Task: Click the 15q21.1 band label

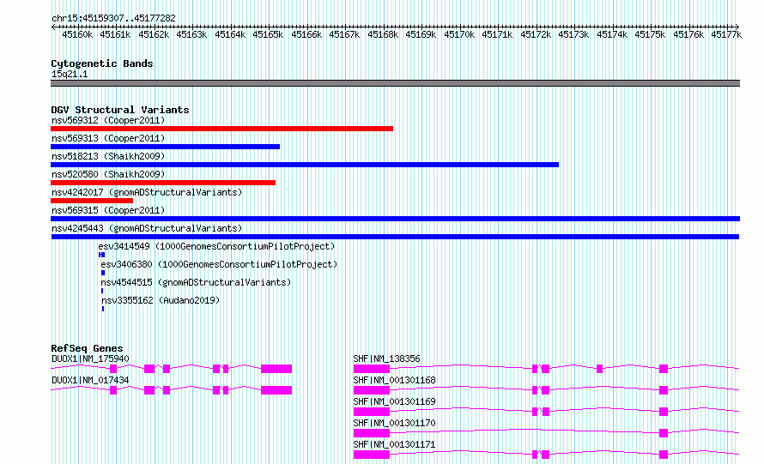Action: point(70,74)
